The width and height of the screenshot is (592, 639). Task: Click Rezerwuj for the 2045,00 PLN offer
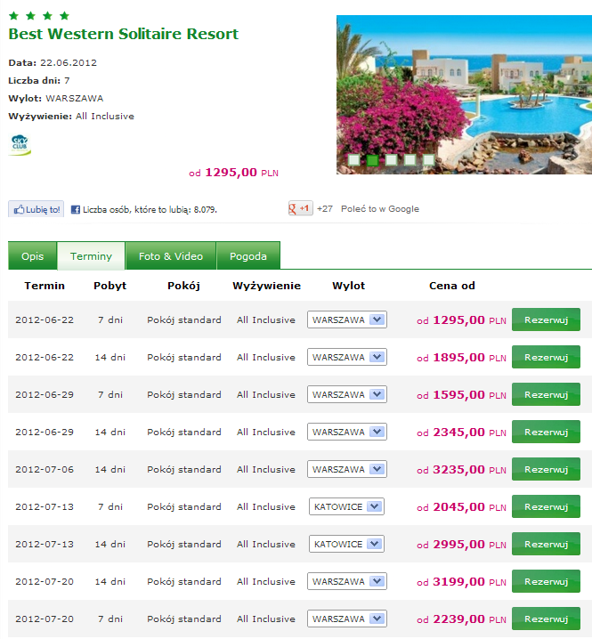pyautogui.click(x=546, y=506)
